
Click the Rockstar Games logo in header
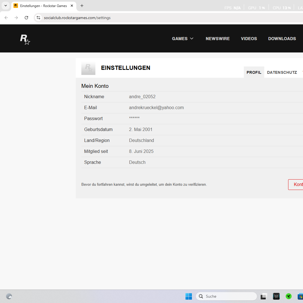point(25,39)
